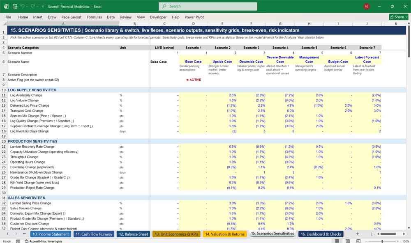Viewport: 411px width, 243px height.
Task: Select column G header
Action: point(280,23)
